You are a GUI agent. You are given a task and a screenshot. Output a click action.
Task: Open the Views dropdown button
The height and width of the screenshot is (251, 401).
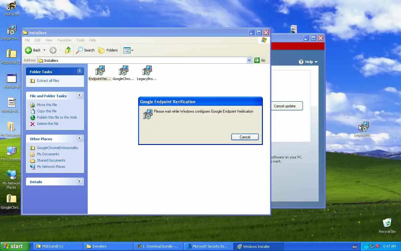coord(128,50)
